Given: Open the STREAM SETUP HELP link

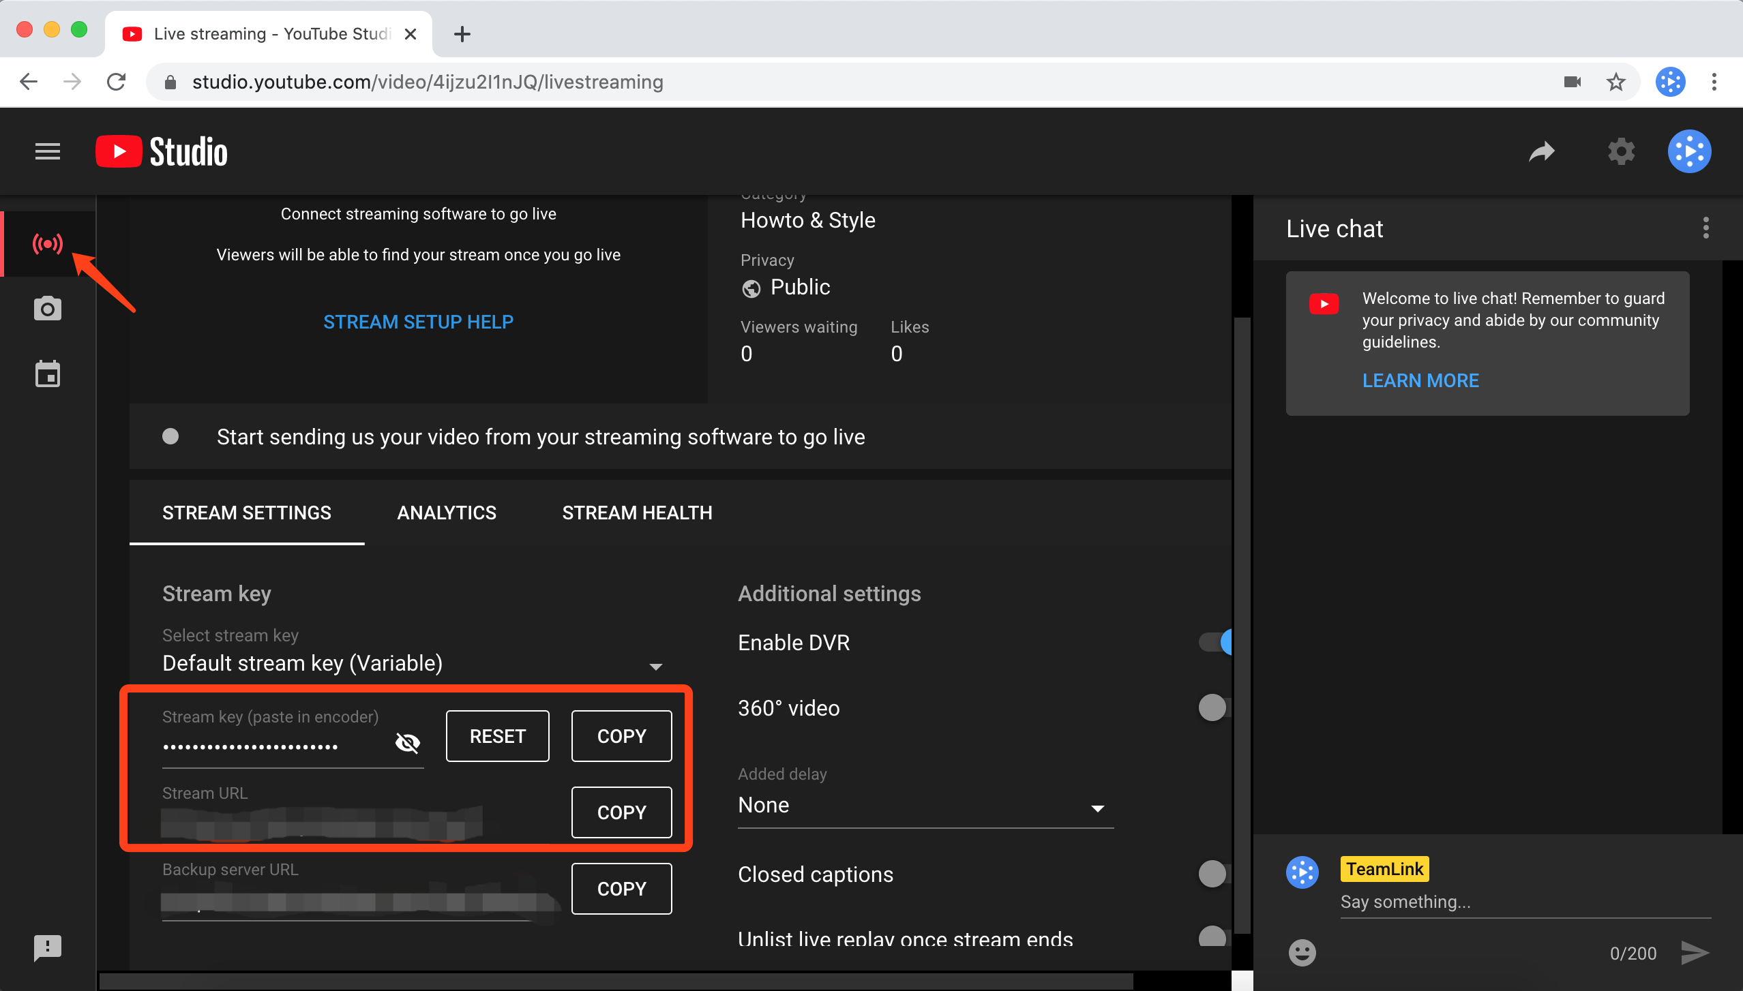Looking at the screenshot, I should click(418, 322).
